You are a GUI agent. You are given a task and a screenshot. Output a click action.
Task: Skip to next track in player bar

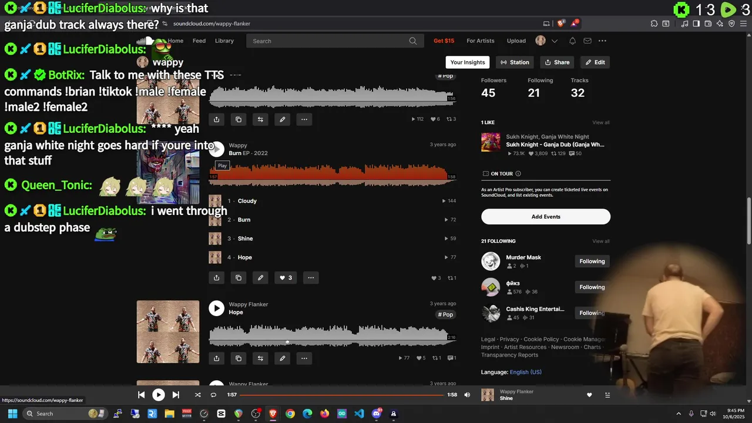point(176,395)
